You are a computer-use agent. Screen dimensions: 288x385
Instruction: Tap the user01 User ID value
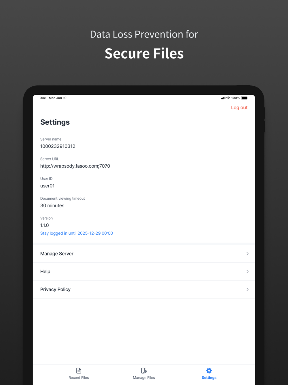click(47, 186)
